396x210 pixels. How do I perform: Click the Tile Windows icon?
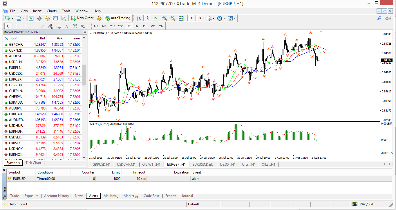point(181,18)
